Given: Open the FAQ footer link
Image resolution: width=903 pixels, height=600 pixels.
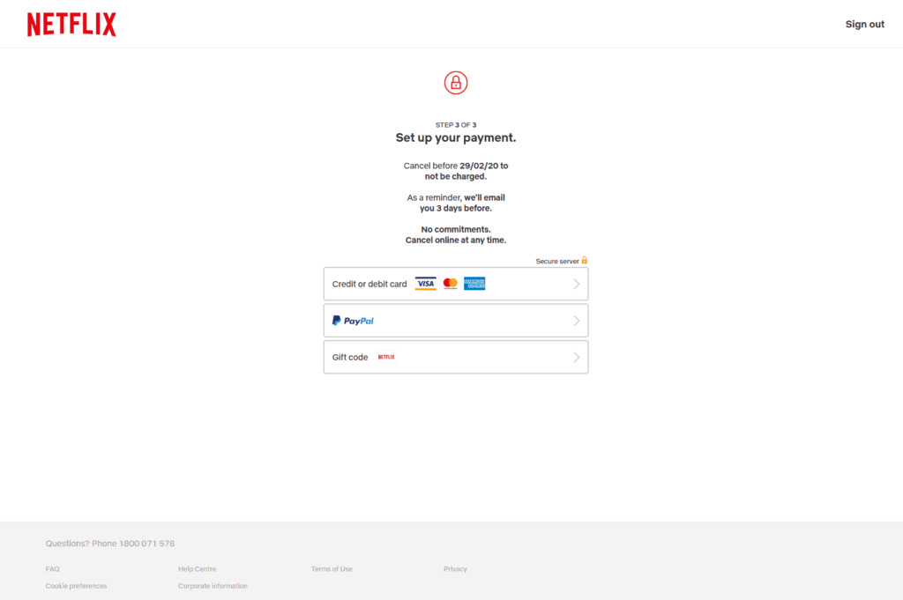Looking at the screenshot, I should coord(52,569).
